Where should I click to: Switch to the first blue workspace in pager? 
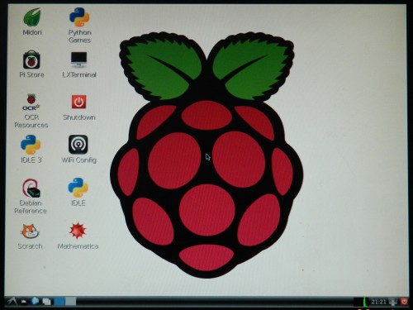(x=59, y=301)
